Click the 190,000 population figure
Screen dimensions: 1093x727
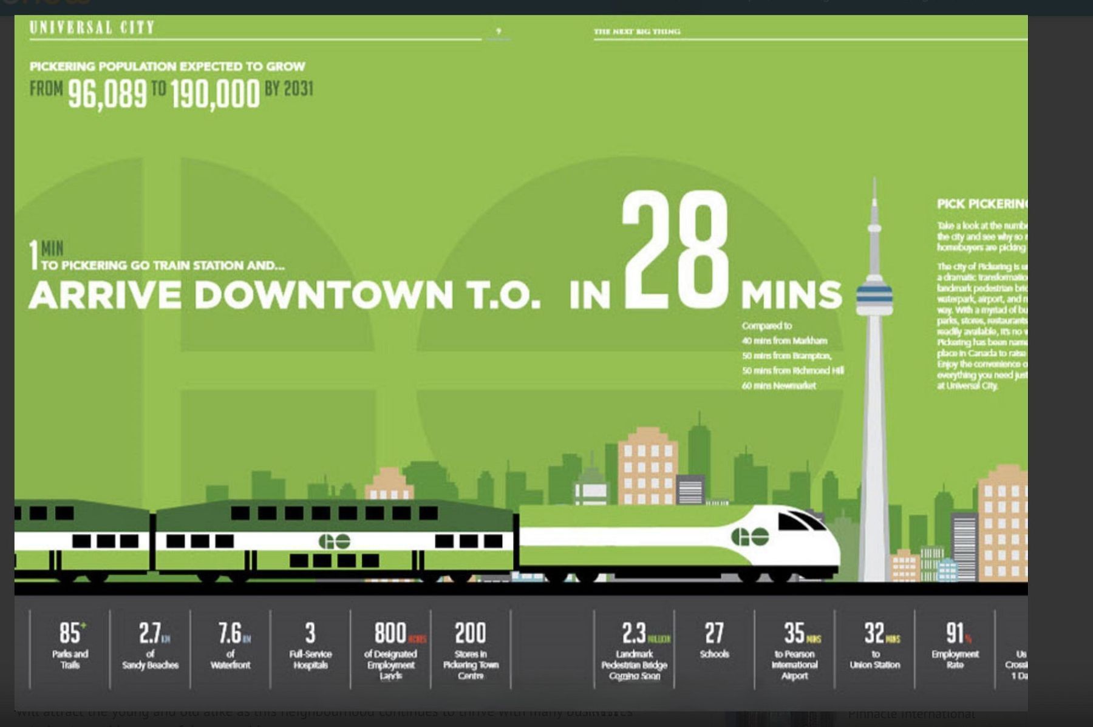(215, 94)
